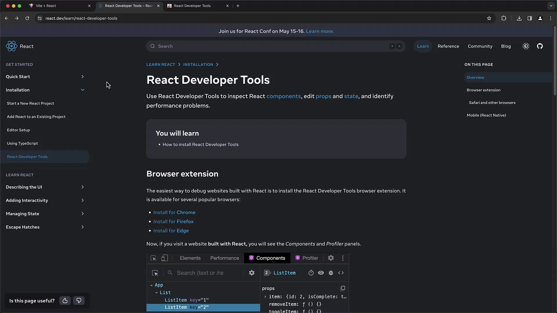
Task: Select the Elements tab in DevTools
Action: [190, 258]
